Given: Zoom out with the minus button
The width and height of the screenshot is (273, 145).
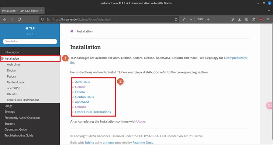Looking at the screenshot, I should tap(191, 19).
